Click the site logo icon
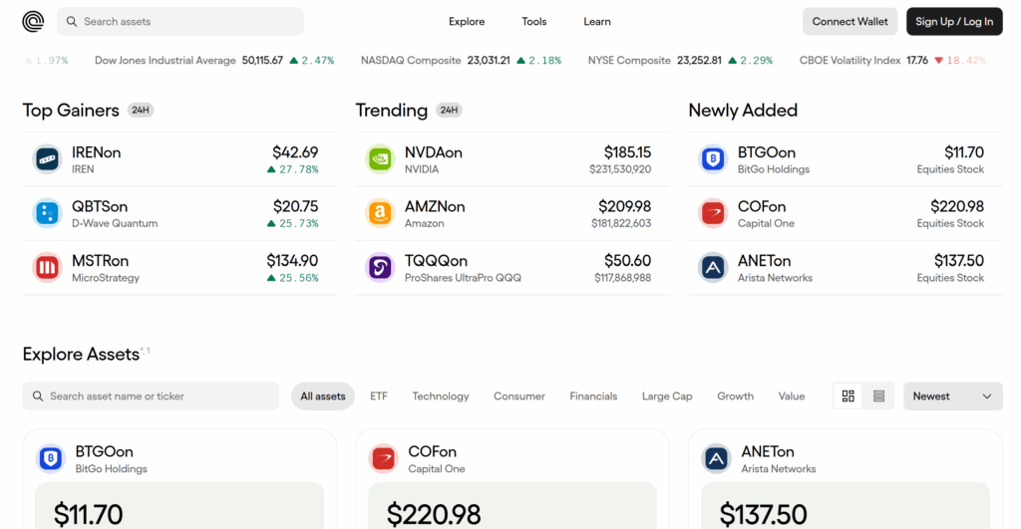1021x529 pixels. coord(33,21)
